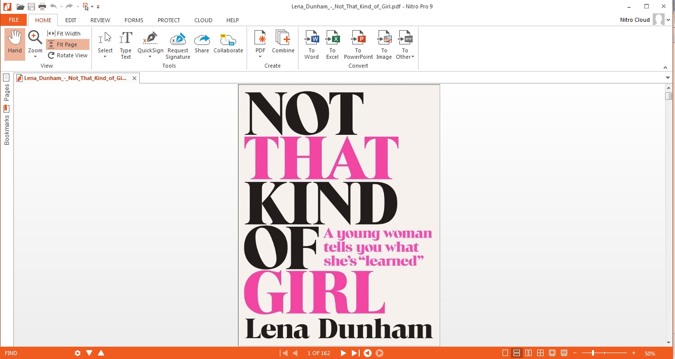Jump to the last page
Image resolution: width=675 pixels, height=359 pixels.
355,353
